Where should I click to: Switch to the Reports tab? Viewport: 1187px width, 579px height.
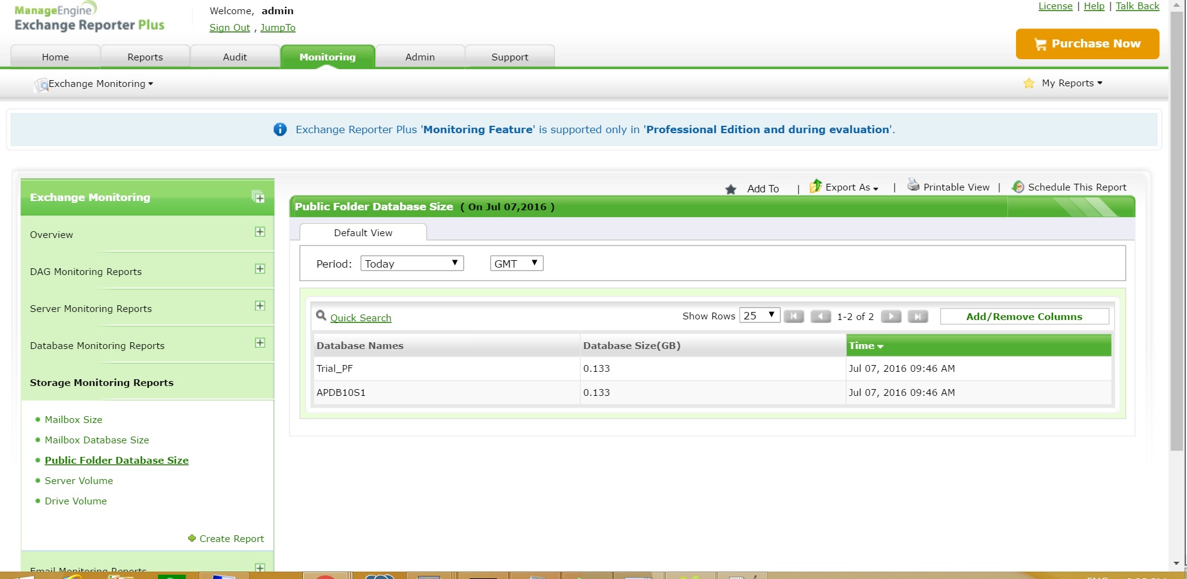pos(145,57)
